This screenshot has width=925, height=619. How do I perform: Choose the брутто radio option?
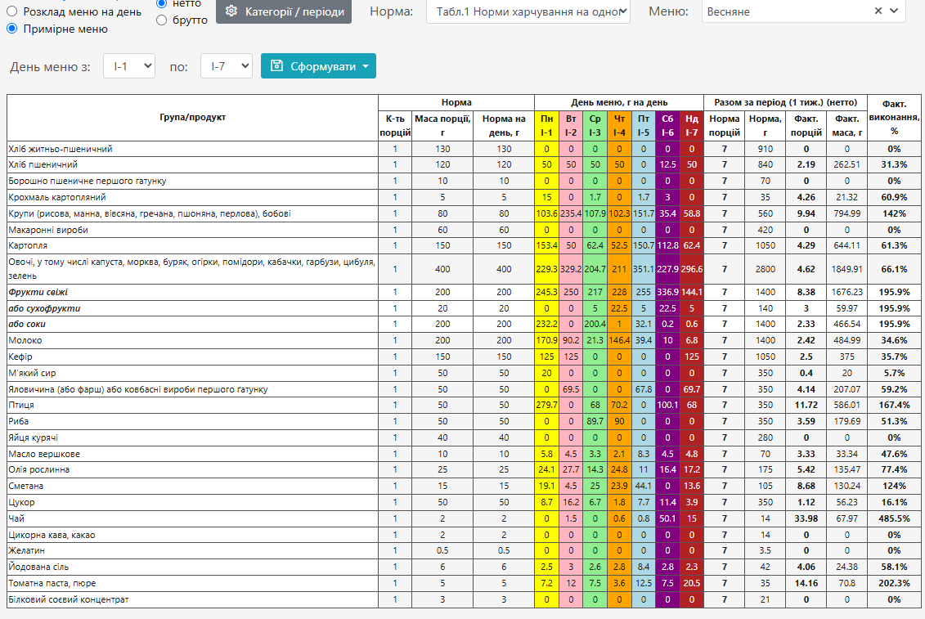[162, 20]
